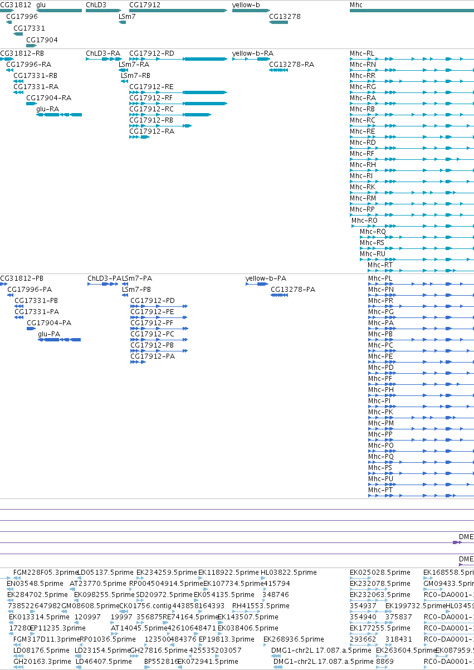The width and height of the screenshot is (474, 670).
Task: Open transcript CG17912-RD
Action: click(152, 53)
